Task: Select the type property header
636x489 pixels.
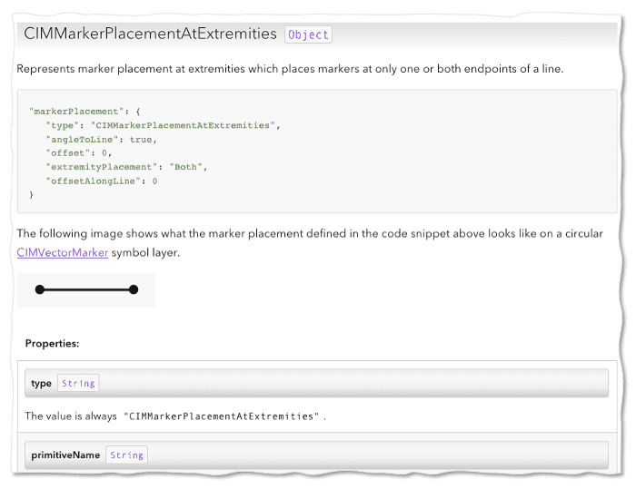Action: coord(41,383)
